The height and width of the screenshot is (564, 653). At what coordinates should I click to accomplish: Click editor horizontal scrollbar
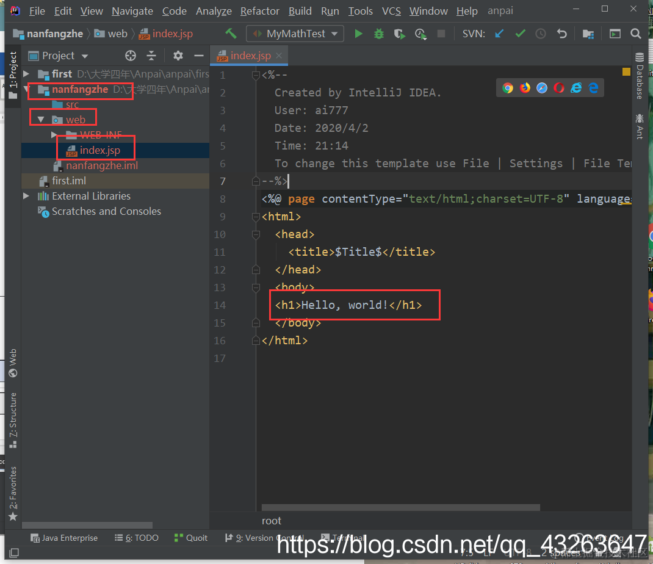click(400, 507)
